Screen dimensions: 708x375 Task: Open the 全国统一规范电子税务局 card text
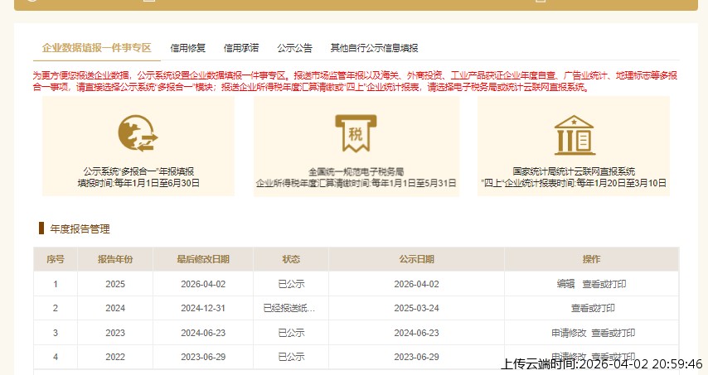pos(356,171)
